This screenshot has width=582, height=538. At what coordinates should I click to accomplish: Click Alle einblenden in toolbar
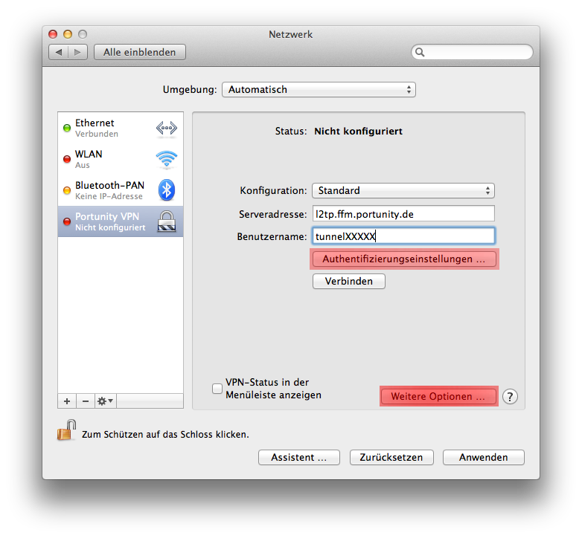140,53
